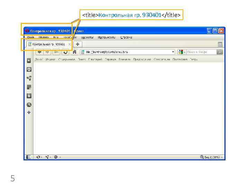The image size is (249, 187).
Task: Click the Последняя navigation link
Action: click(x=180, y=60)
